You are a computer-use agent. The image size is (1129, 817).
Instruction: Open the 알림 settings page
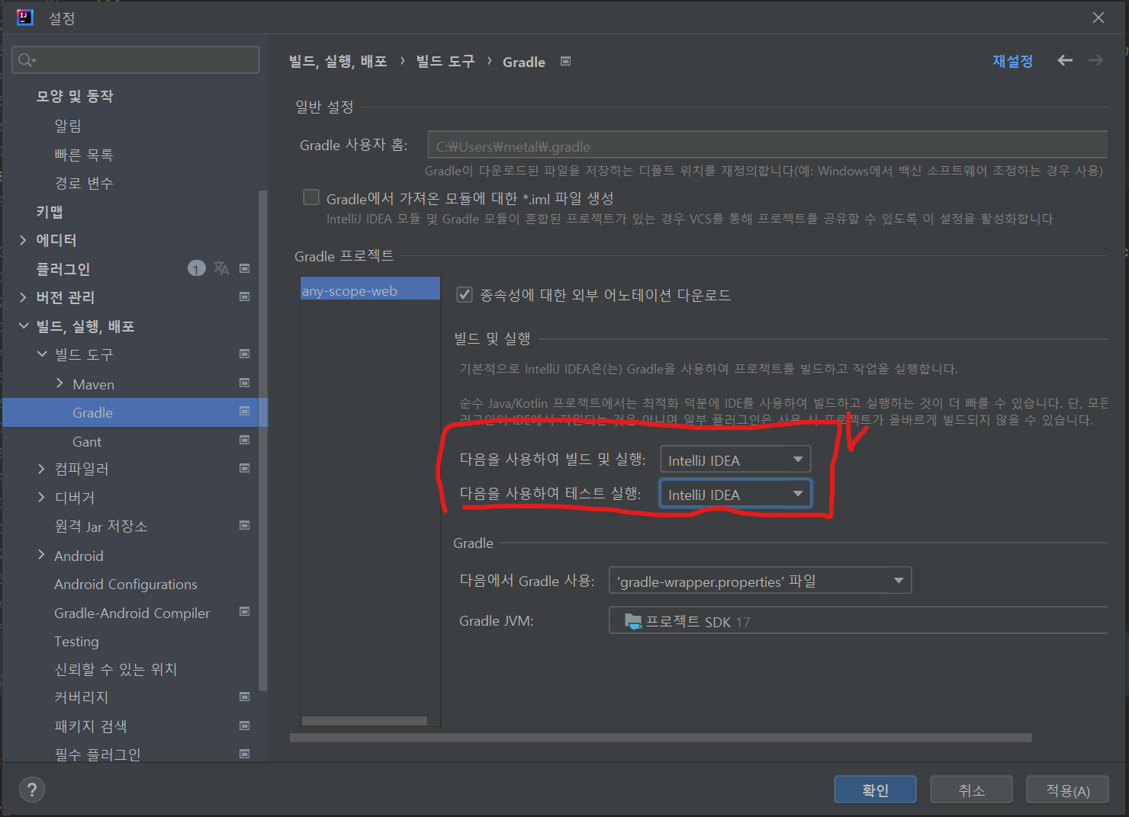click(68, 125)
